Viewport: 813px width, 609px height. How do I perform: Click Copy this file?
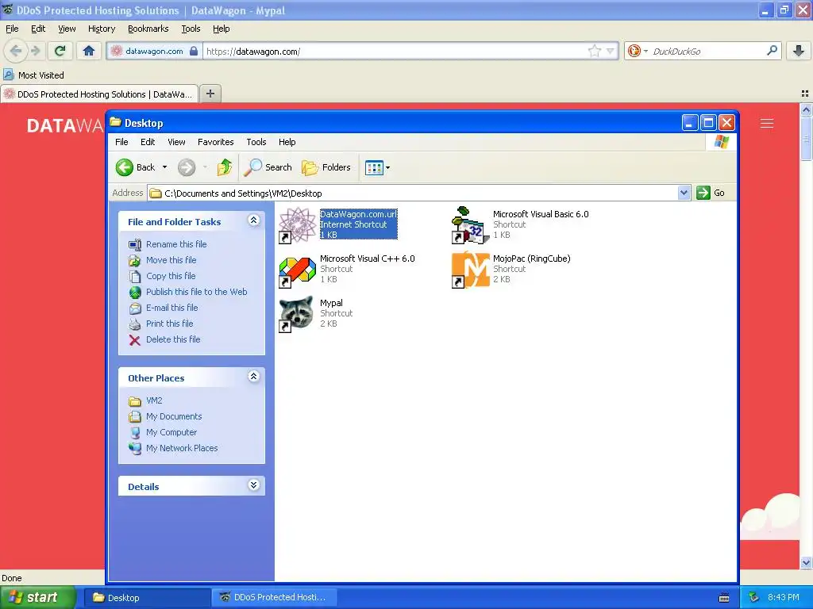[171, 276]
